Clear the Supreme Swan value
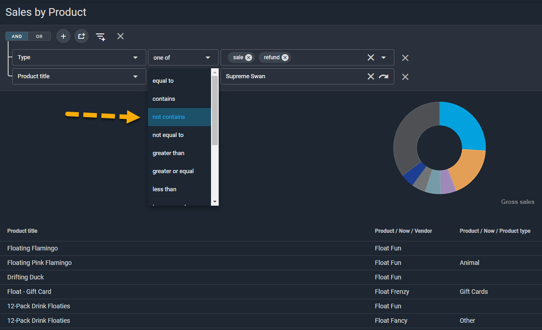The image size is (542, 330). tap(371, 76)
